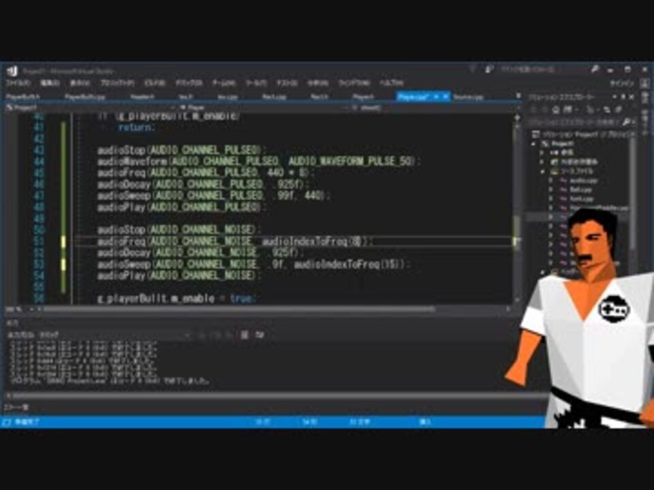Image resolution: width=654 pixels, height=490 pixels.
Task: Click the Back arrow in Solution Explorer toolbar
Action: [x=533, y=110]
